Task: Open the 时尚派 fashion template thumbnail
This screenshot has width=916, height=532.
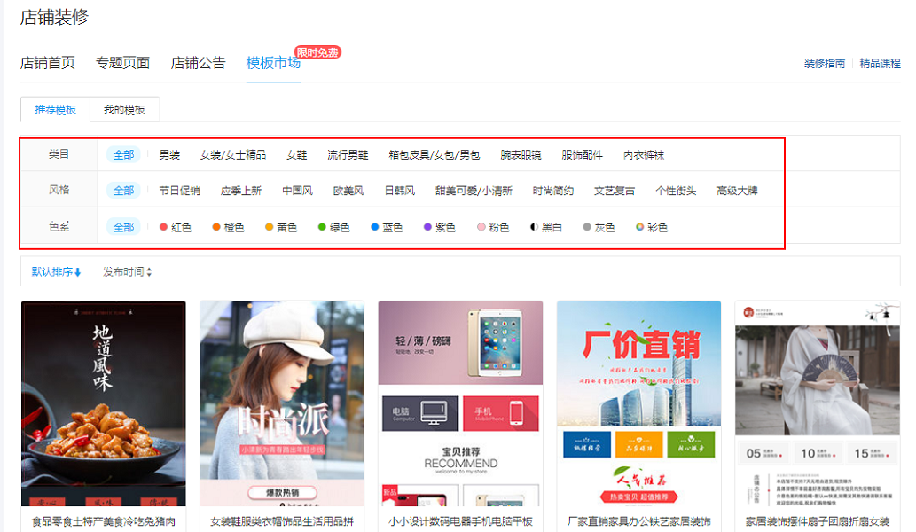Action: 282,403
